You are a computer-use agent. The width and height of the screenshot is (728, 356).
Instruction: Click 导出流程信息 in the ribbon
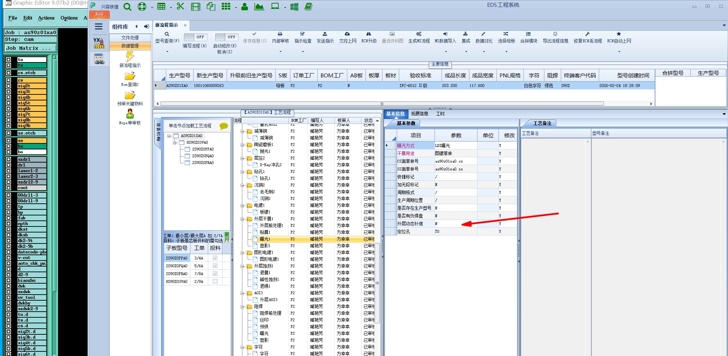pyautogui.click(x=555, y=38)
